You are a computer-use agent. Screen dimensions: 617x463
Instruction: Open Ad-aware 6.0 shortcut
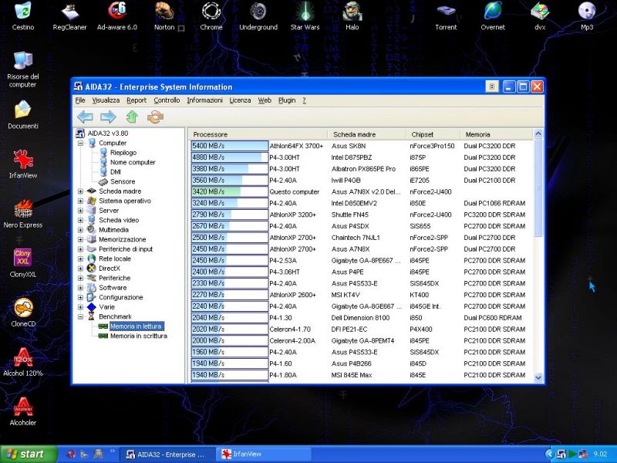pyautogui.click(x=117, y=16)
